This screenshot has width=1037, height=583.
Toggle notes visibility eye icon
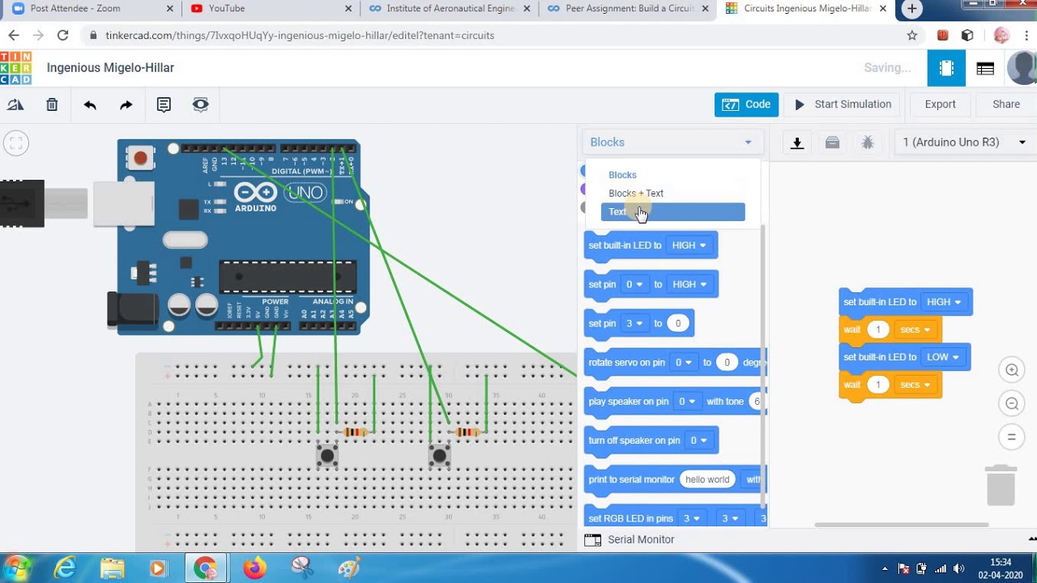point(200,104)
